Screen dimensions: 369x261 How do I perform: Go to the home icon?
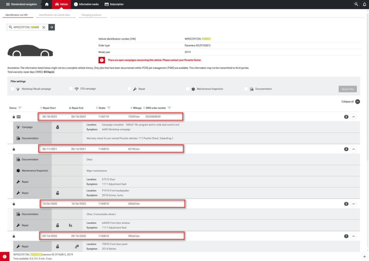click(x=47, y=4)
